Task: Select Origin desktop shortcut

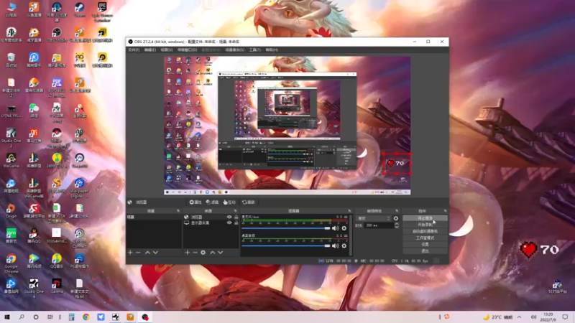Action: pyautogui.click(x=11, y=211)
